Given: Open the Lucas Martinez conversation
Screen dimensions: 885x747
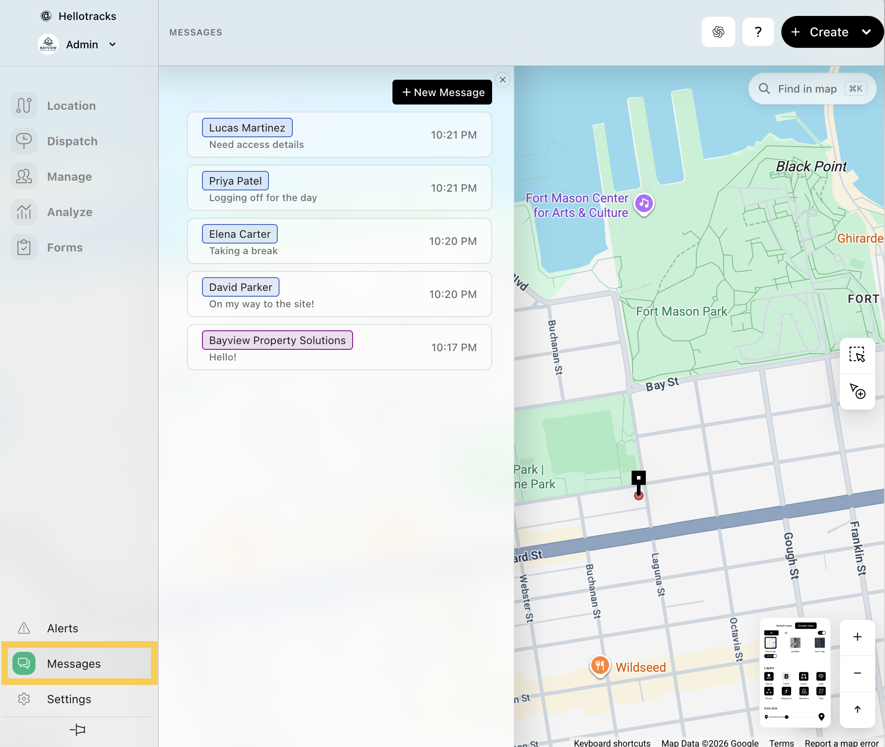Looking at the screenshot, I should [339, 135].
